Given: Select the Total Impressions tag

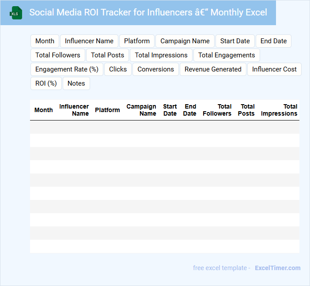Looking at the screenshot, I should pyautogui.click(x=161, y=55).
